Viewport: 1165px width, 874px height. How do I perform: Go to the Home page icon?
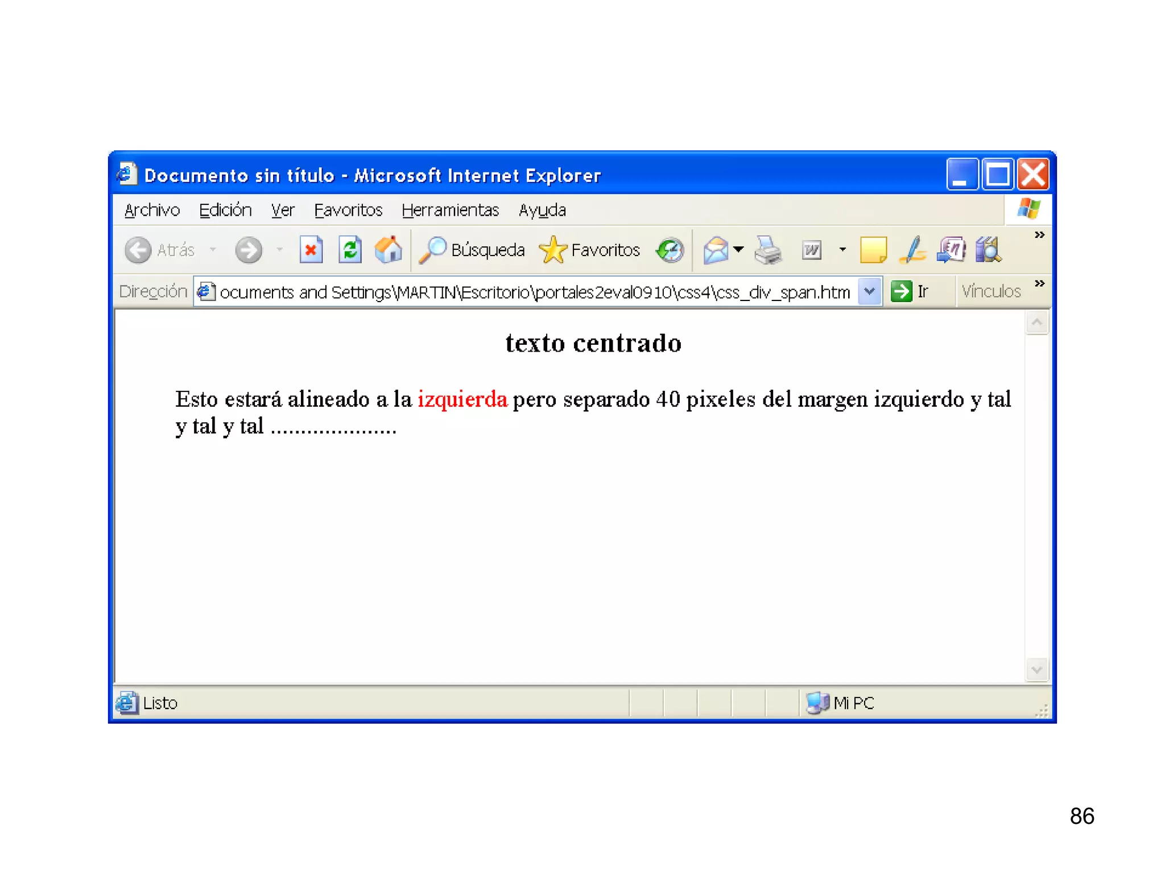pos(389,250)
